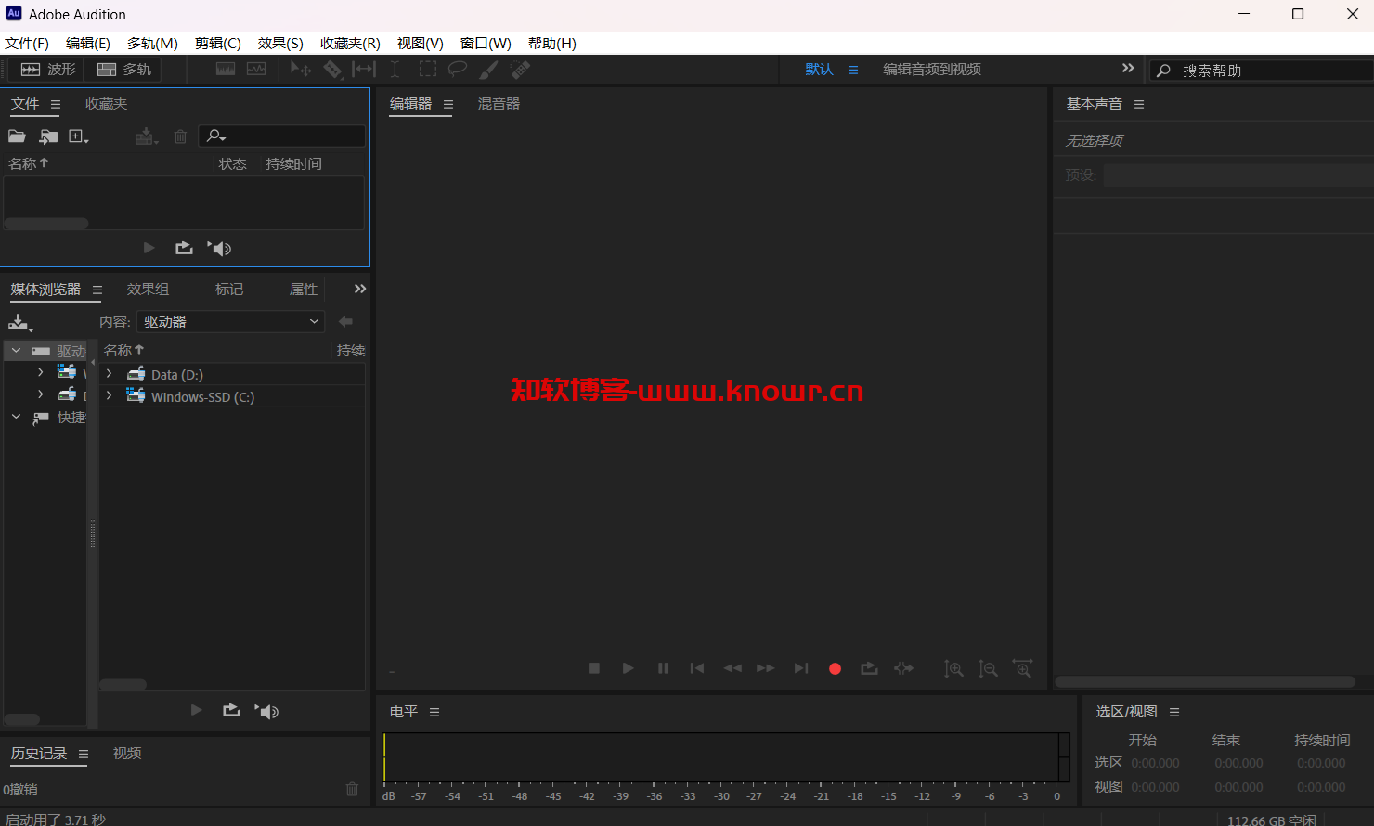Viewport: 1374px width, 826px height.
Task: Click Play button in 文件 panel preview
Action: (149, 248)
